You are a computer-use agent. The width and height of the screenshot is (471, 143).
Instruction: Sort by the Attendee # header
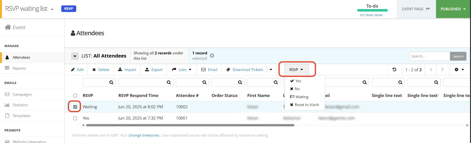point(187,96)
